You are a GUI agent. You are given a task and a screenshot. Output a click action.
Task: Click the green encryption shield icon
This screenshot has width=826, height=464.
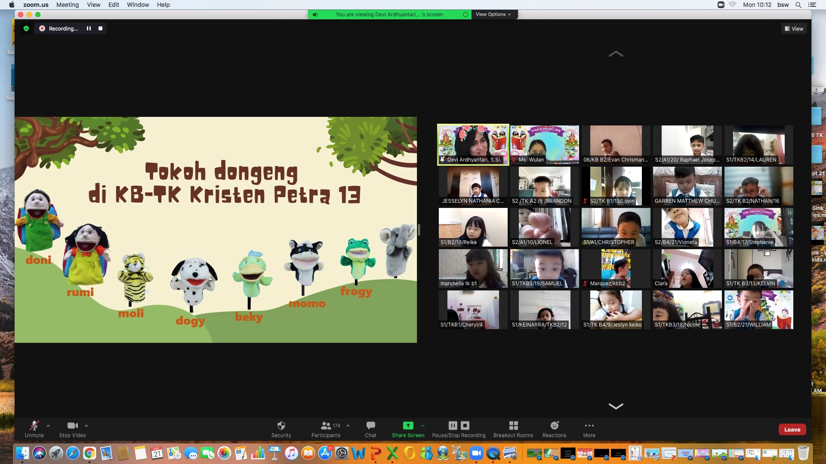pos(26,28)
